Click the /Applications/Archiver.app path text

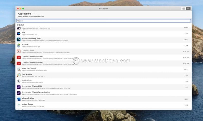(31, 46)
